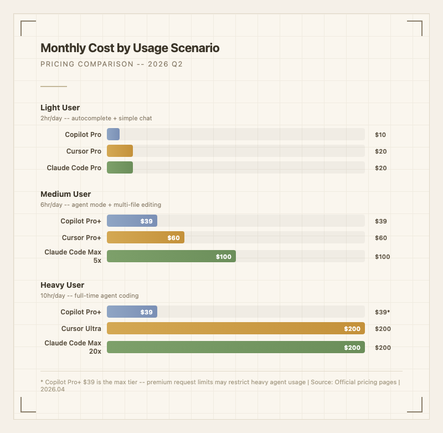Screen dimensions: 443x433
Task: Click the gold Cursor Pro bar
Action: [x=120, y=151]
